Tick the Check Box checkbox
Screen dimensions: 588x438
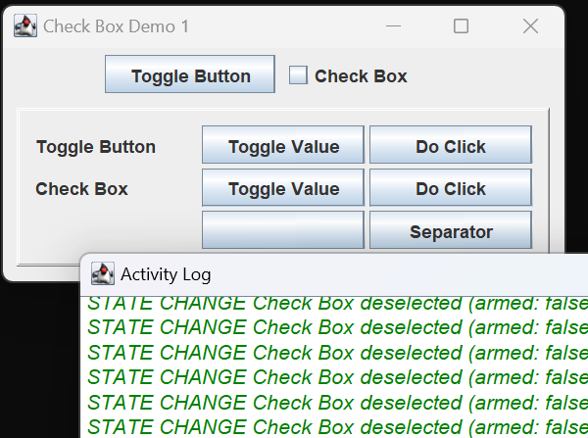tap(299, 75)
